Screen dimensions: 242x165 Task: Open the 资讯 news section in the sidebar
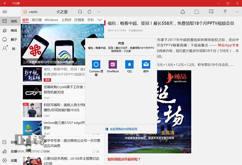[x=10, y=21]
